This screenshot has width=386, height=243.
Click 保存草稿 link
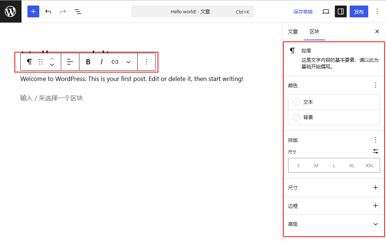coord(303,12)
